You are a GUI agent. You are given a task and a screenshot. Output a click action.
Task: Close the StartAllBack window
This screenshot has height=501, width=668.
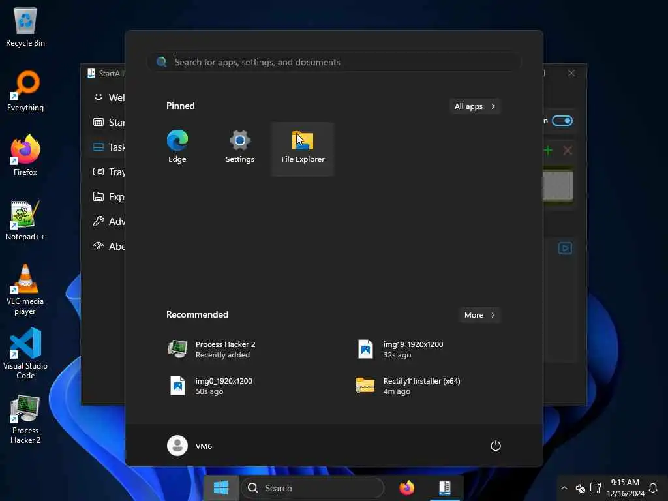pyautogui.click(x=571, y=73)
